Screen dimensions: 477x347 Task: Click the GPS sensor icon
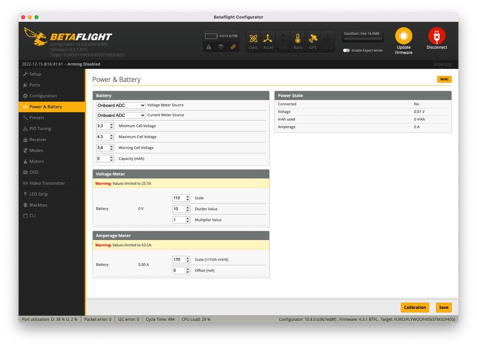(313, 41)
